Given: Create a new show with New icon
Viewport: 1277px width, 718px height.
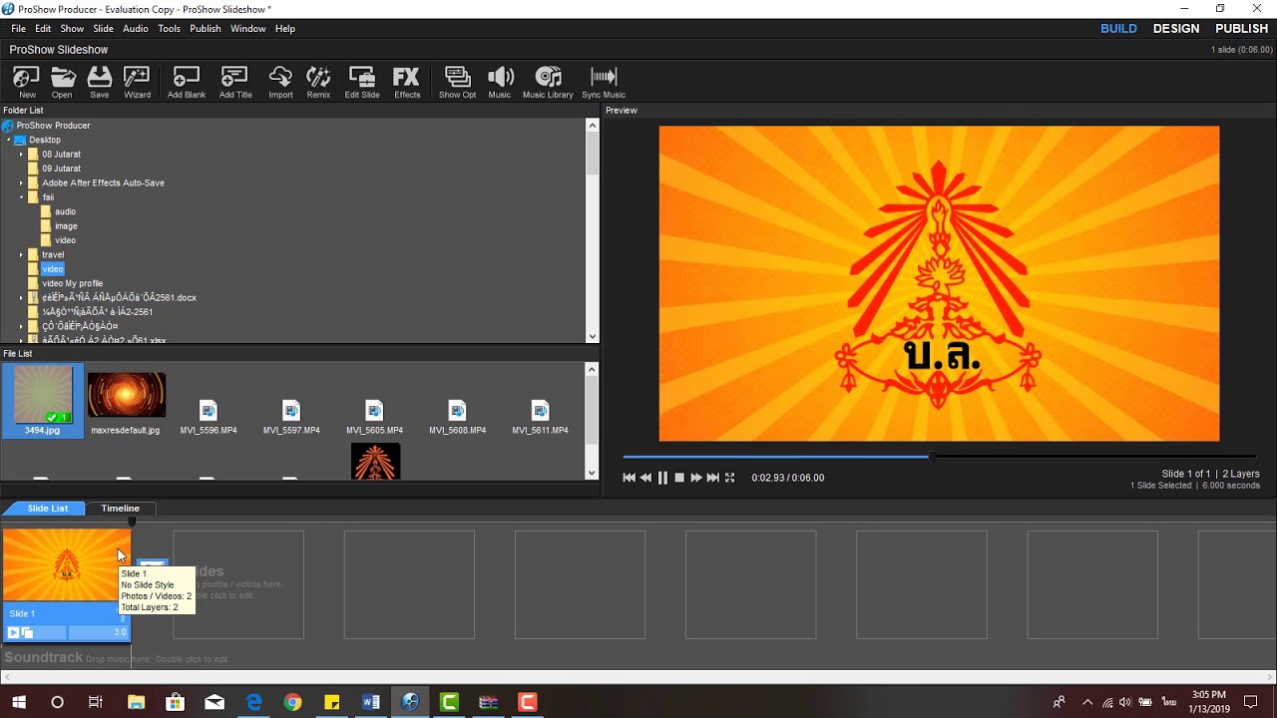Looking at the screenshot, I should point(27,82).
